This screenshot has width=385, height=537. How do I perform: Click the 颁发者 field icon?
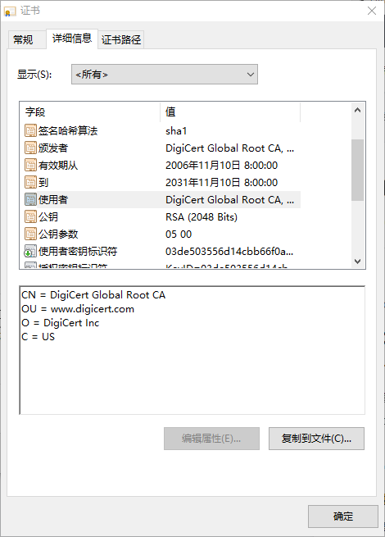[30, 148]
